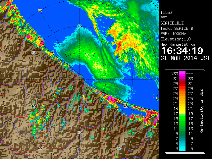212x159 pixels.
Task: Select the '---' legend upper-bound label
Action: click(x=189, y=74)
